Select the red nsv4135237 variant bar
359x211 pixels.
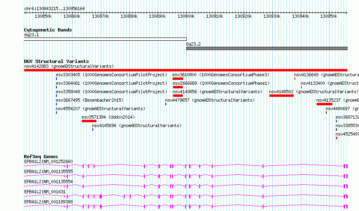pyautogui.click(x=324, y=104)
